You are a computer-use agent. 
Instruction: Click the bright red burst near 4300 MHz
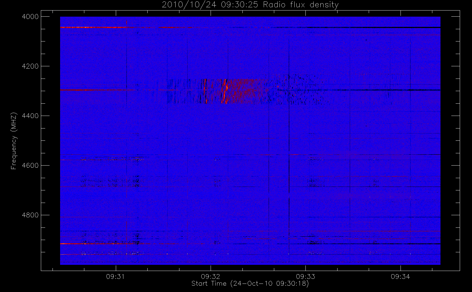(225, 91)
